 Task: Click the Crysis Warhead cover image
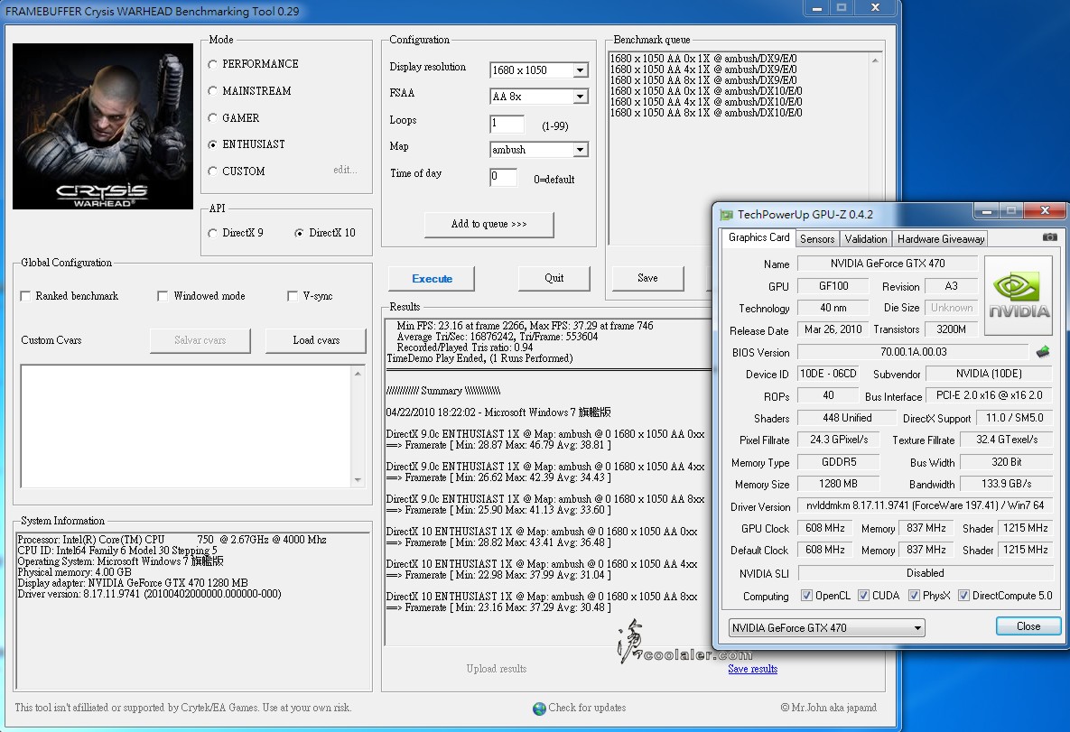[102, 126]
